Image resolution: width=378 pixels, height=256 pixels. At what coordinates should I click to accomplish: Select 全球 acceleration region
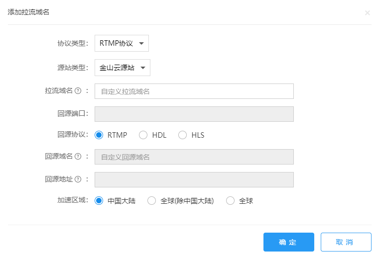click(x=230, y=201)
